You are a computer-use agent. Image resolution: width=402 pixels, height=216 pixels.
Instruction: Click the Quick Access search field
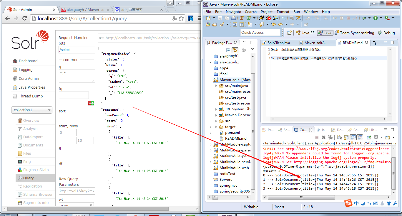point(260,33)
